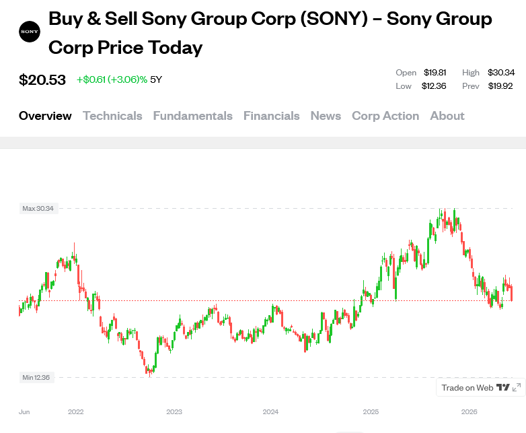
Task: Select the News tab
Action: click(326, 116)
